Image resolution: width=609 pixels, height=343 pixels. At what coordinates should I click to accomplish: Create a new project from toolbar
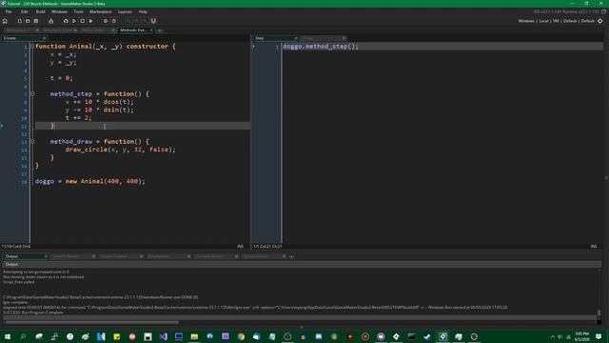pyautogui.click(x=19, y=21)
